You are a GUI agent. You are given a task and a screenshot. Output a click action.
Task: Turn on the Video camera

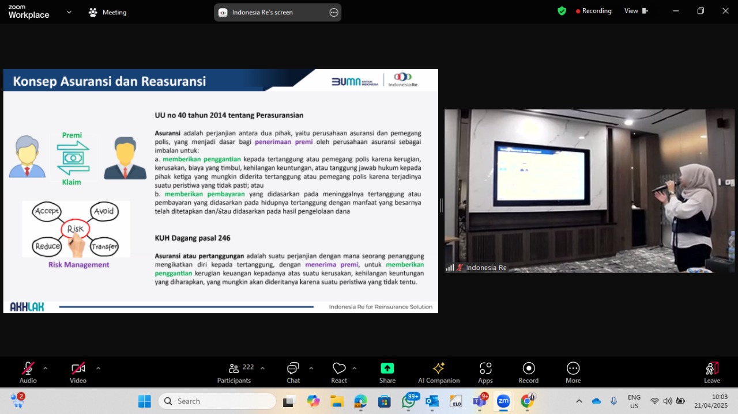click(x=78, y=369)
